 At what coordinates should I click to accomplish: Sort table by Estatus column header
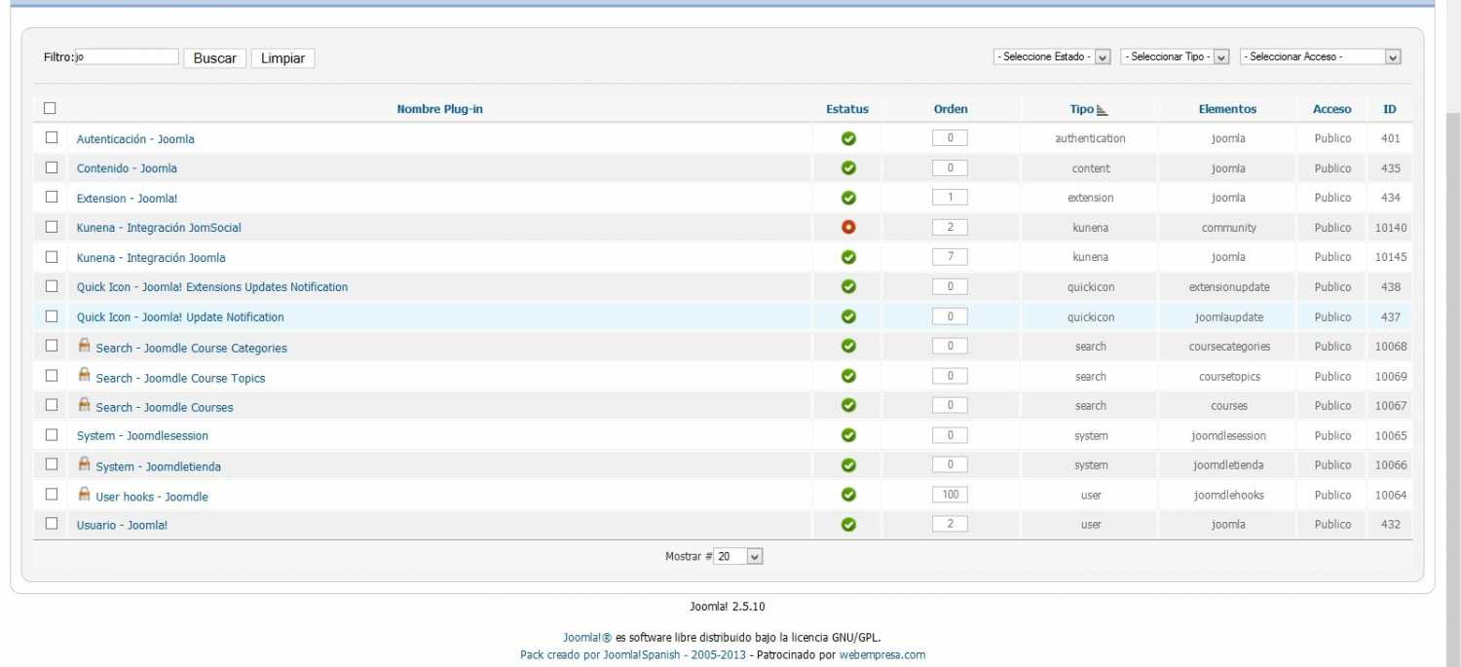coord(847,109)
